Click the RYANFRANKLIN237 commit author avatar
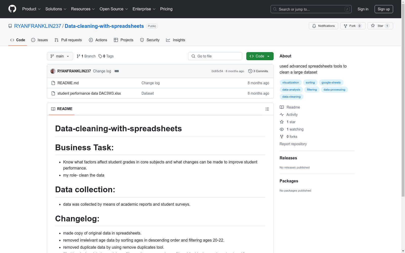This screenshot has height=253, width=405. tap(53, 71)
